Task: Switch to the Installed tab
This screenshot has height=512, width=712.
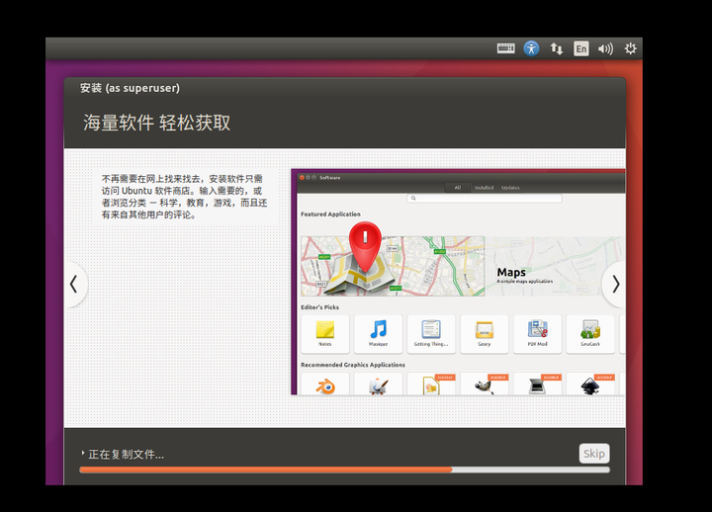Action: (x=484, y=188)
